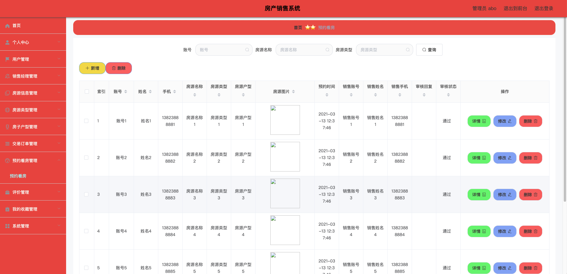Click the yellow 新增 button
Screen dimensions: 567x274
[x=92, y=68]
